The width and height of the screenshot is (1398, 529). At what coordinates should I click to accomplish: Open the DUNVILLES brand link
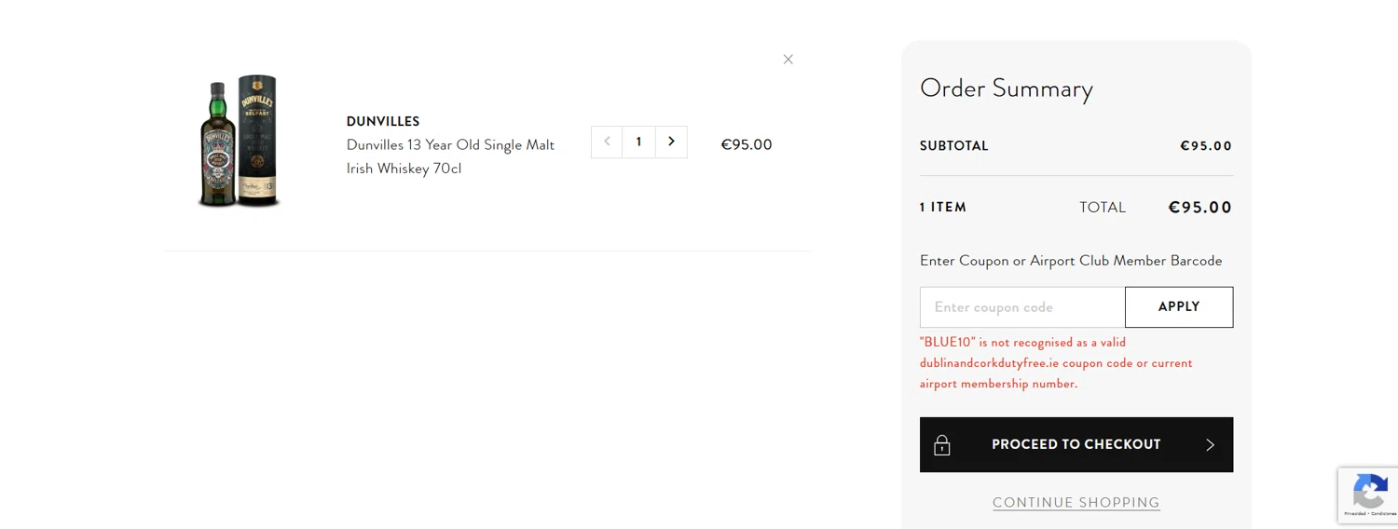pos(383,122)
